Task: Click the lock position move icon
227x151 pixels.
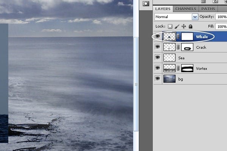Action: pyautogui.click(x=184, y=26)
